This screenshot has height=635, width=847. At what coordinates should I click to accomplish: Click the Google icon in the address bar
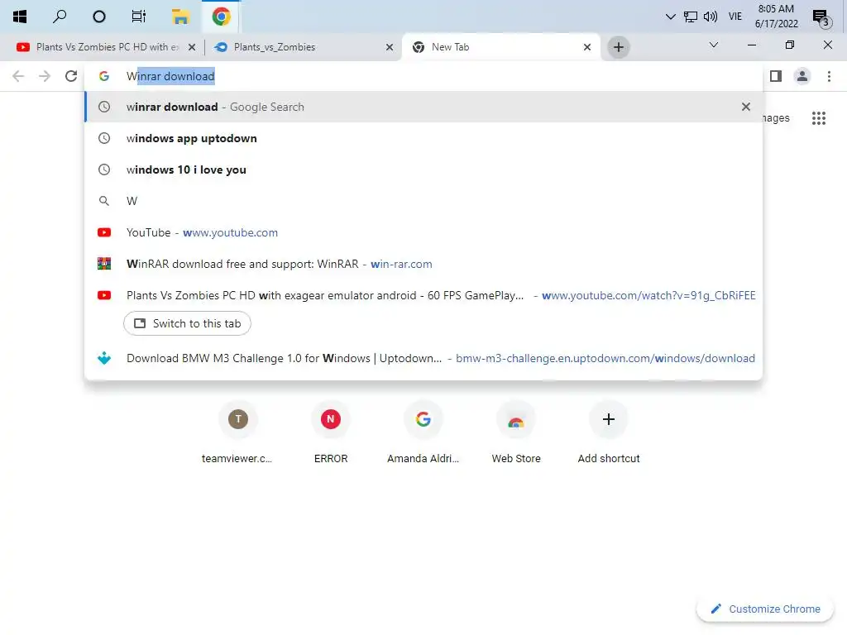click(x=104, y=76)
